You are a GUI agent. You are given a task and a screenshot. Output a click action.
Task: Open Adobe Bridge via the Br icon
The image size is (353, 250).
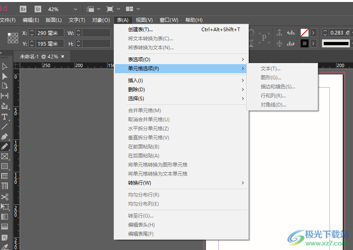[x=23, y=9]
